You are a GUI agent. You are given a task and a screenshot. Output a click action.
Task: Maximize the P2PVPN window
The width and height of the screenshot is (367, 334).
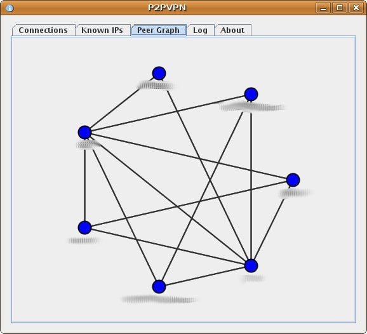340,8
